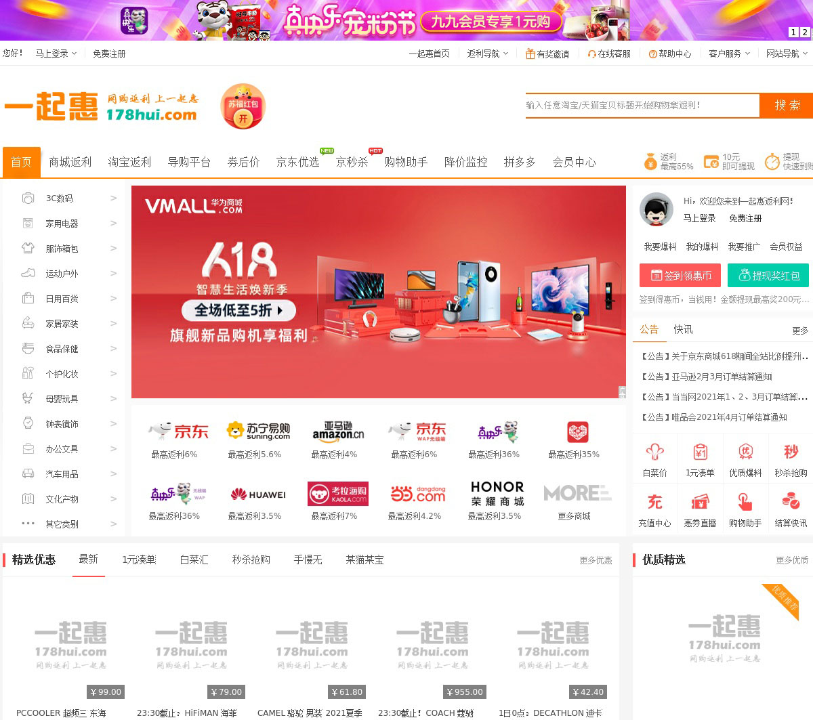The image size is (813, 720).
Task: Switch to banner slide 2 indicator
Action: pyautogui.click(x=805, y=32)
